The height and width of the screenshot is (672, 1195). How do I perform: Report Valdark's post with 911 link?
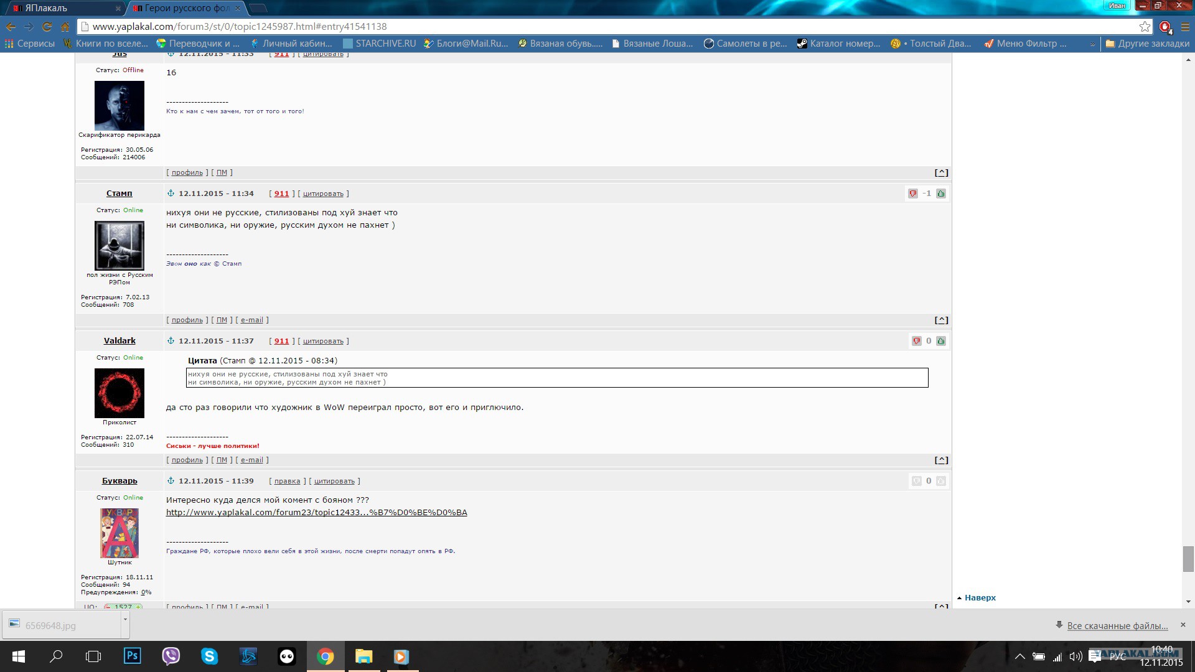tap(282, 341)
